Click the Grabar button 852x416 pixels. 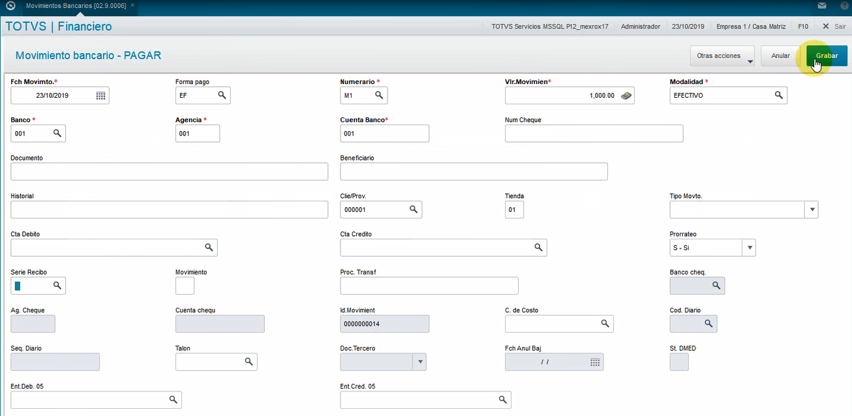(827, 56)
